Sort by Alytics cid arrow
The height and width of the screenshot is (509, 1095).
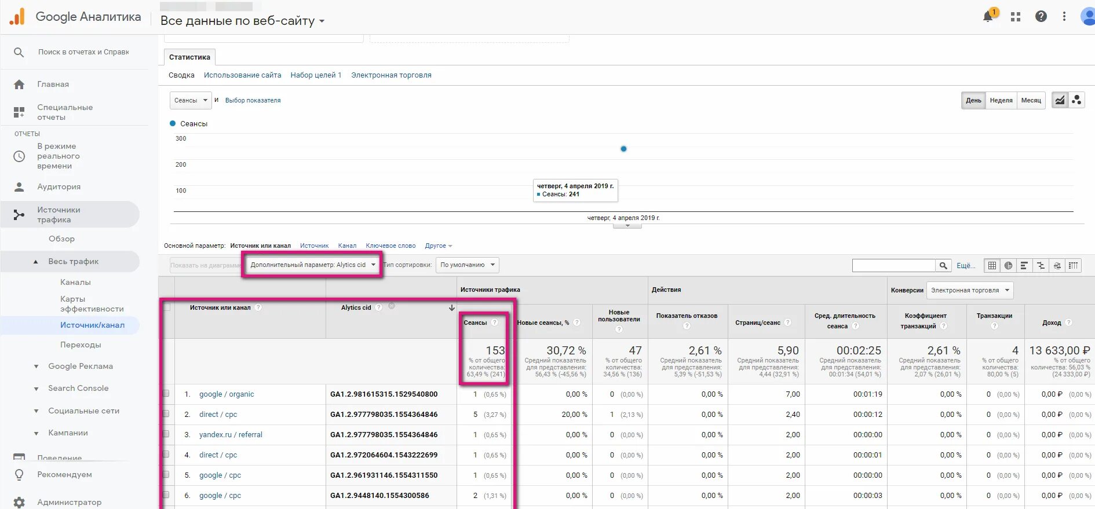(452, 308)
